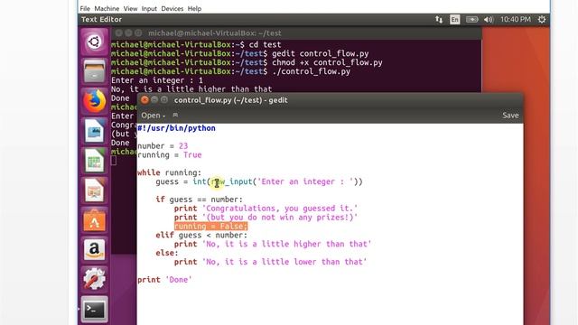Open the En keyboard layout indicator

454,20
